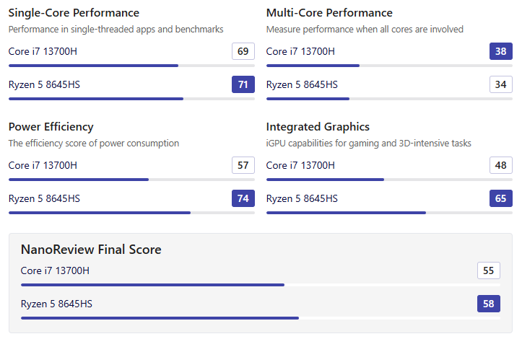Image resolution: width=522 pixels, height=339 pixels.
Task: Click Ryzen 5 8645HS integrated graphics progress bar
Action: click(389, 213)
